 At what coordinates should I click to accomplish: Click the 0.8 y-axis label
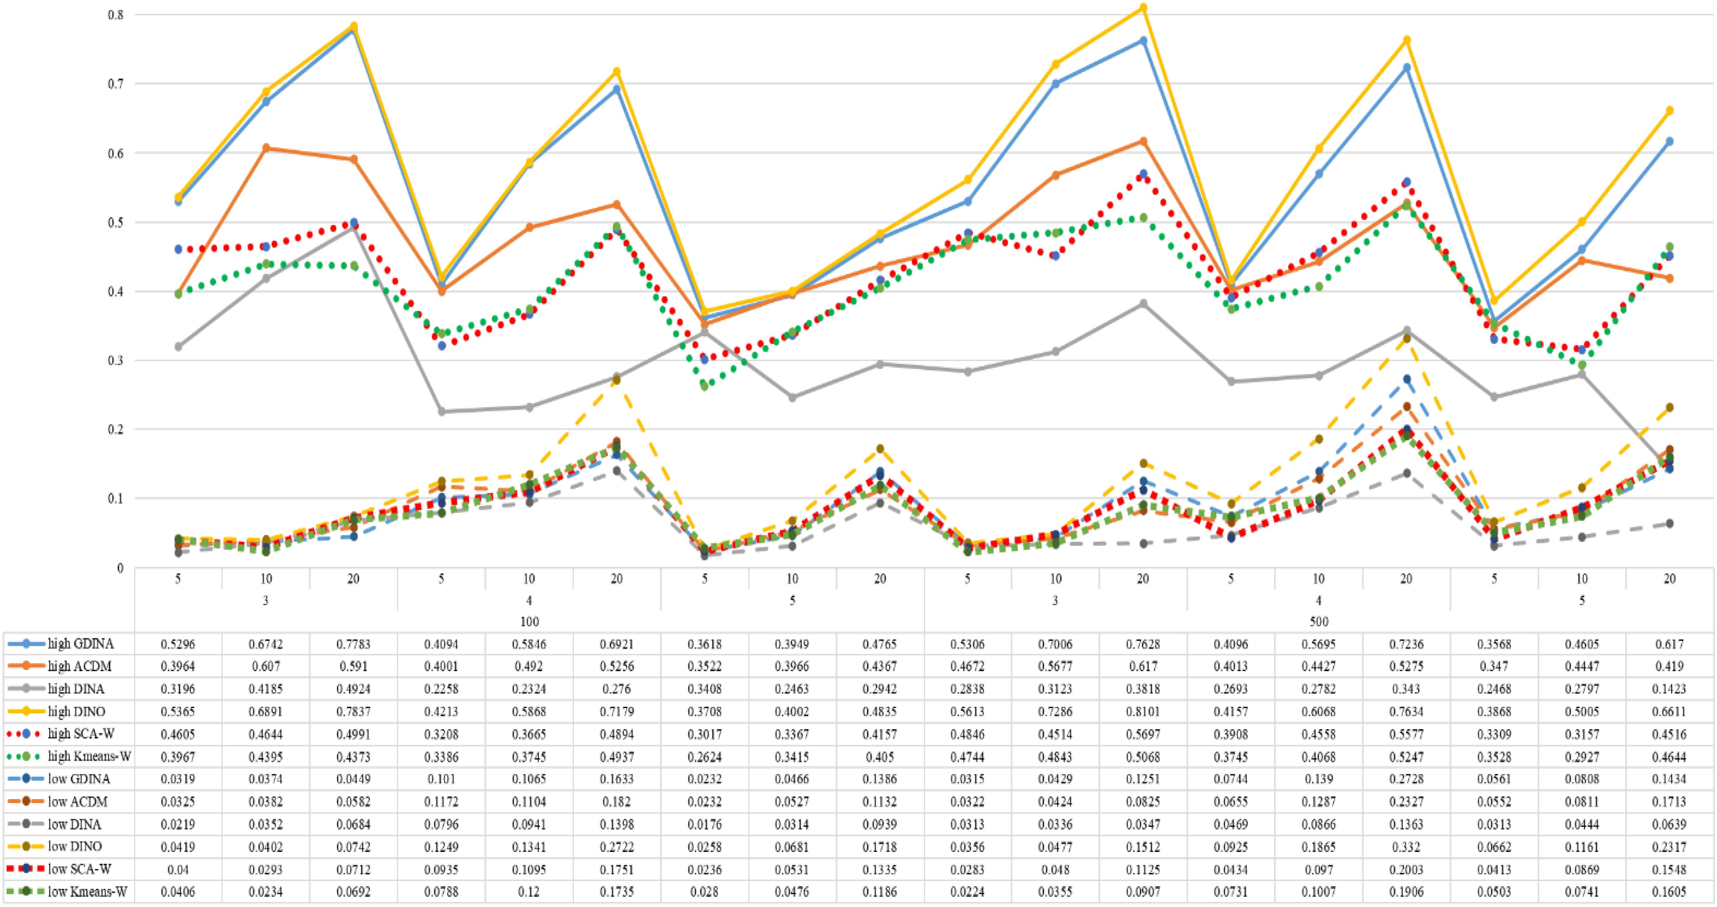[x=116, y=14]
